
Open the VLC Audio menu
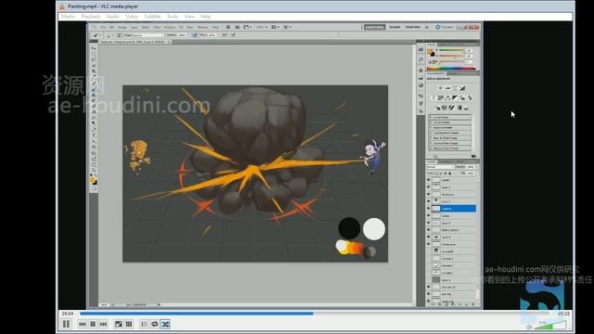tap(112, 17)
